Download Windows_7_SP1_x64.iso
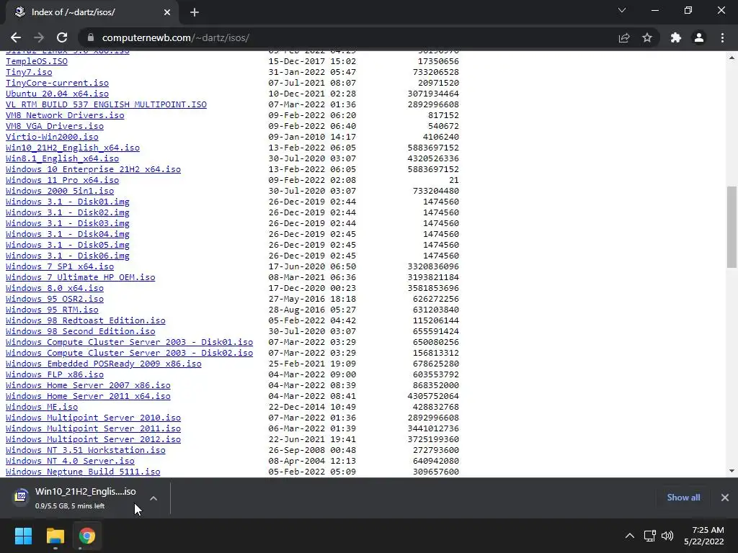 [x=60, y=266]
